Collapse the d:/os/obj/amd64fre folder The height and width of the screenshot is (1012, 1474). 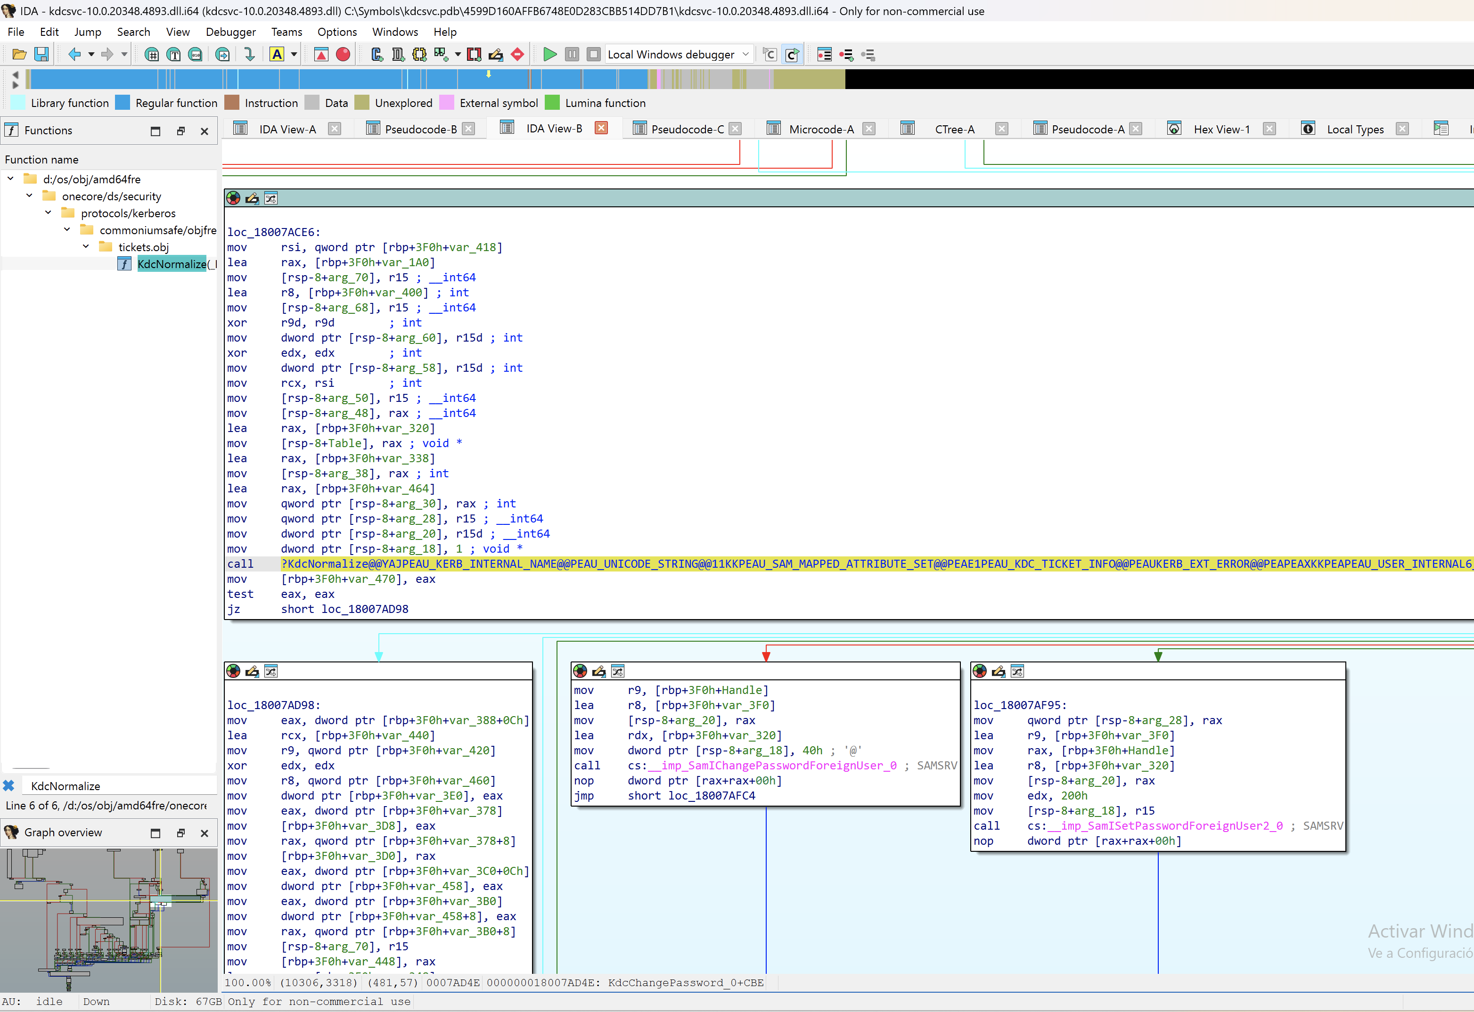click(x=11, y=179)
